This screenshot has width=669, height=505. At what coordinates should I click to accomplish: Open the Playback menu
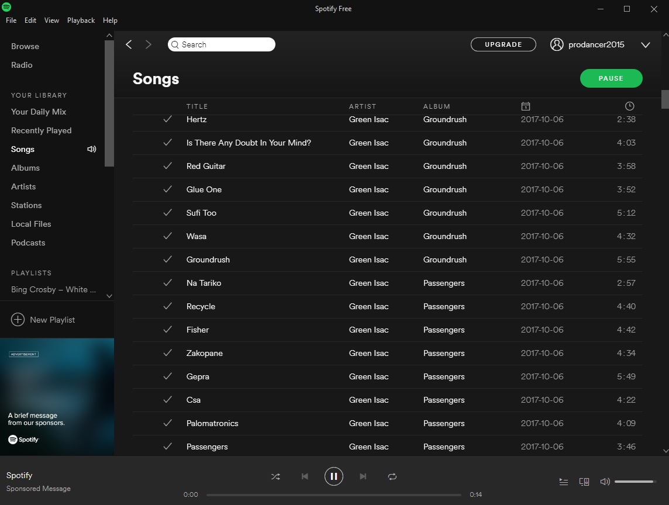(x=81, y=20)
